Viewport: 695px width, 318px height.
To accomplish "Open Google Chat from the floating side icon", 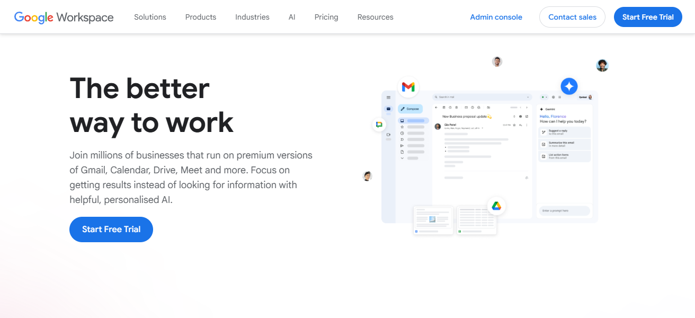I will click(379, 124).
